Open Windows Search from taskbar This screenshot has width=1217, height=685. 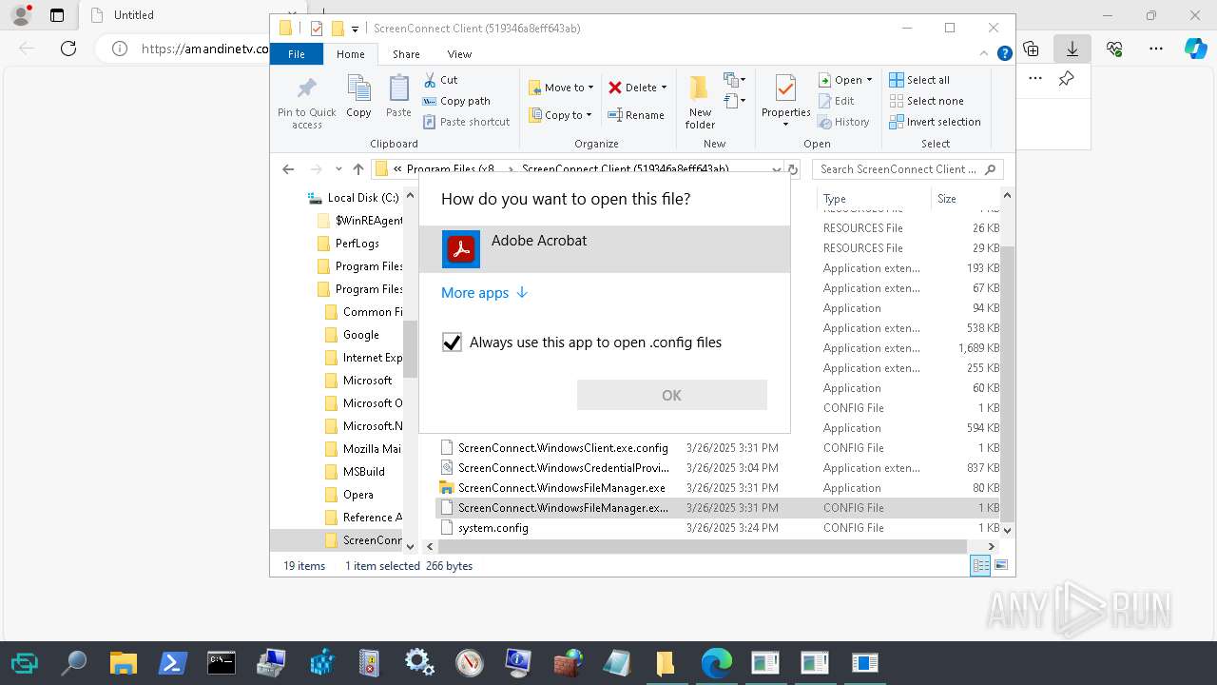tap(73, 662)
